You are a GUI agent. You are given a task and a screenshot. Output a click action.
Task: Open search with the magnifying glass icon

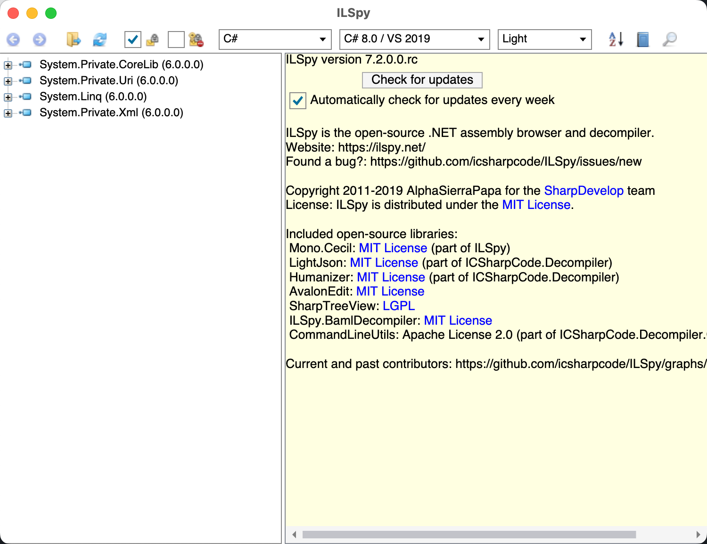669,40
